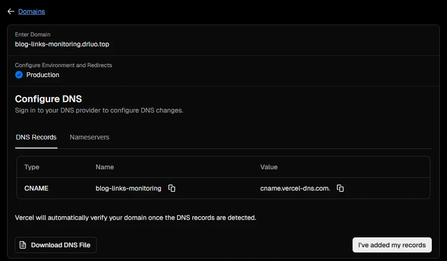Switch to the Nameservers tab
447x261 pixels.
point(89,137)
